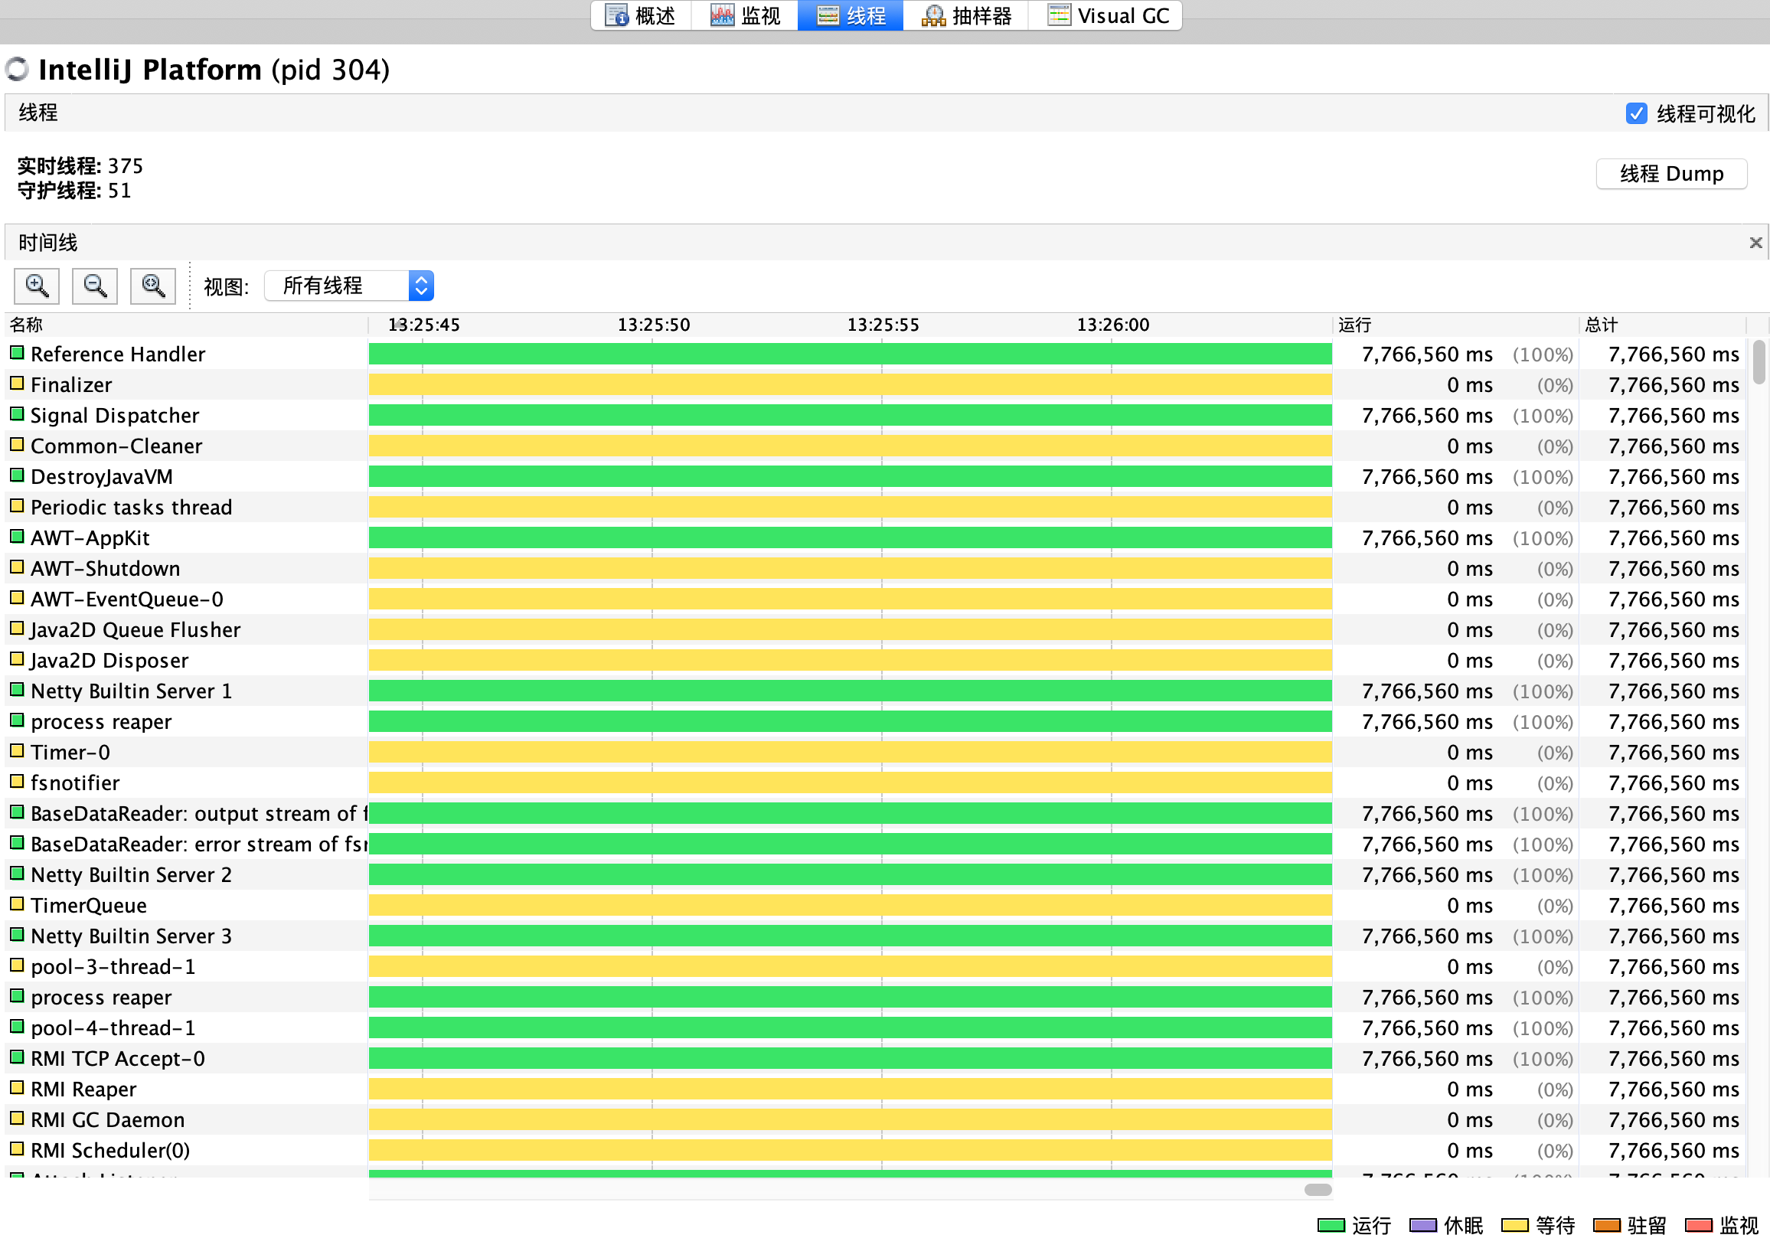This screenshot has height=1248, width=1770.
Task: Click the green 运行 legend swatch
Action: pos(1331,1227)
